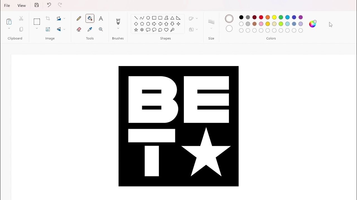Select the Magnifier tool
The width and height of the screenshot is (357, 200).
(x=101, y=29)
